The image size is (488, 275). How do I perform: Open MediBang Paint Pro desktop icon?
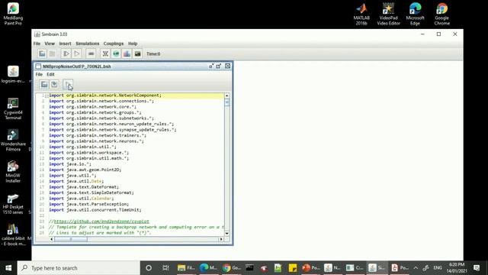13,14
